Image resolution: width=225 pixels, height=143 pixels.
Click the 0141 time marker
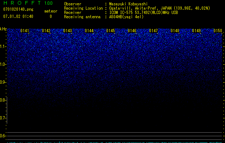[25, 31]
